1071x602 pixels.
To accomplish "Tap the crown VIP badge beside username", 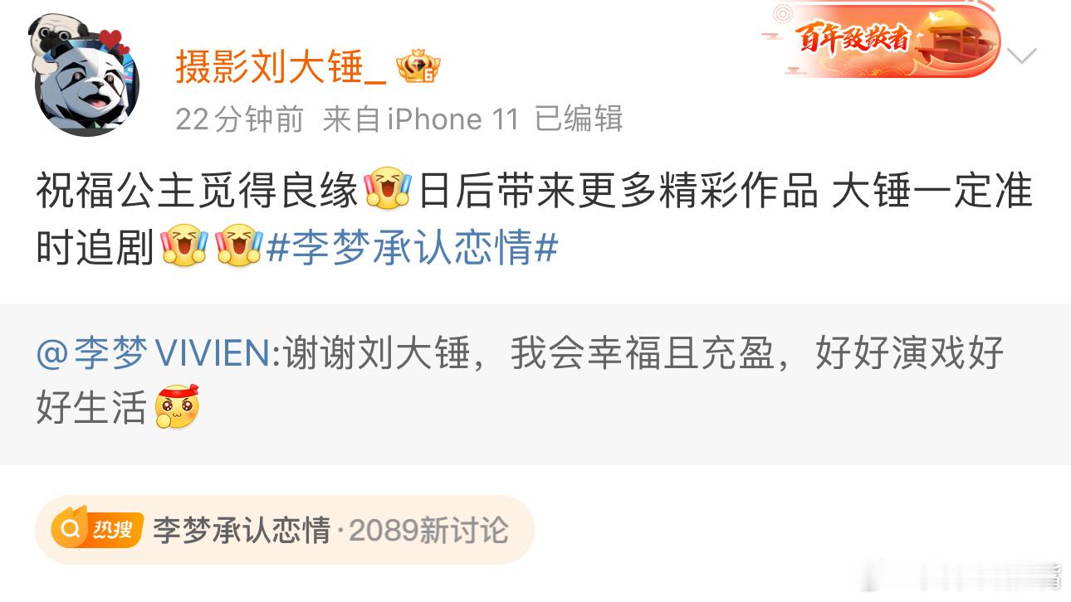I will [418, 66].
